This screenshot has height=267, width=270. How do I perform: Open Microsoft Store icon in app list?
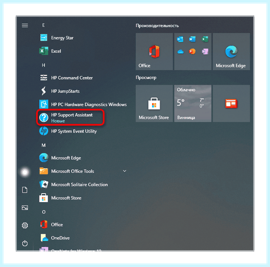click(44, 198)
